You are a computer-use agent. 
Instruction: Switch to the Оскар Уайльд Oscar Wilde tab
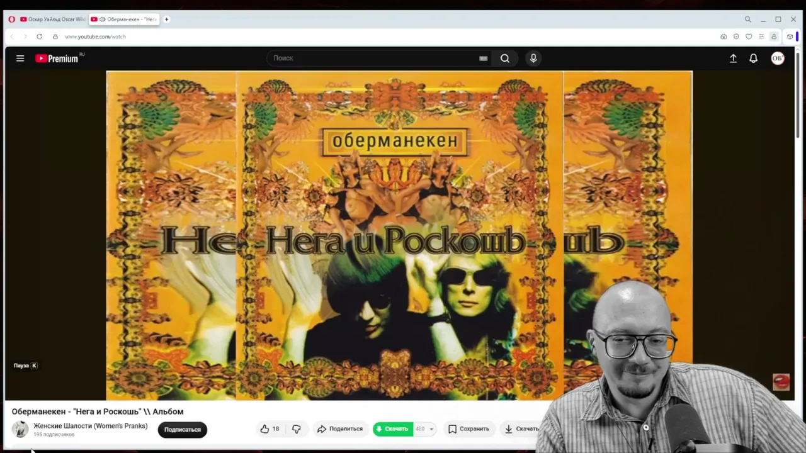click(52, 20)
